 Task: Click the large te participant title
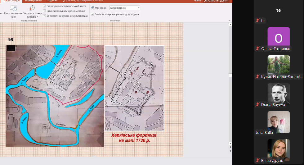pyautogui.click(x=279, y=10)
